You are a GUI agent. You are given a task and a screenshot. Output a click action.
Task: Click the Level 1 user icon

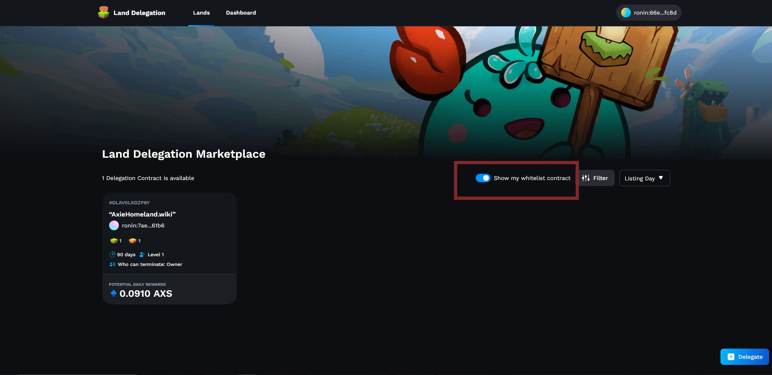pyautogui.click(x=142, y=255)
